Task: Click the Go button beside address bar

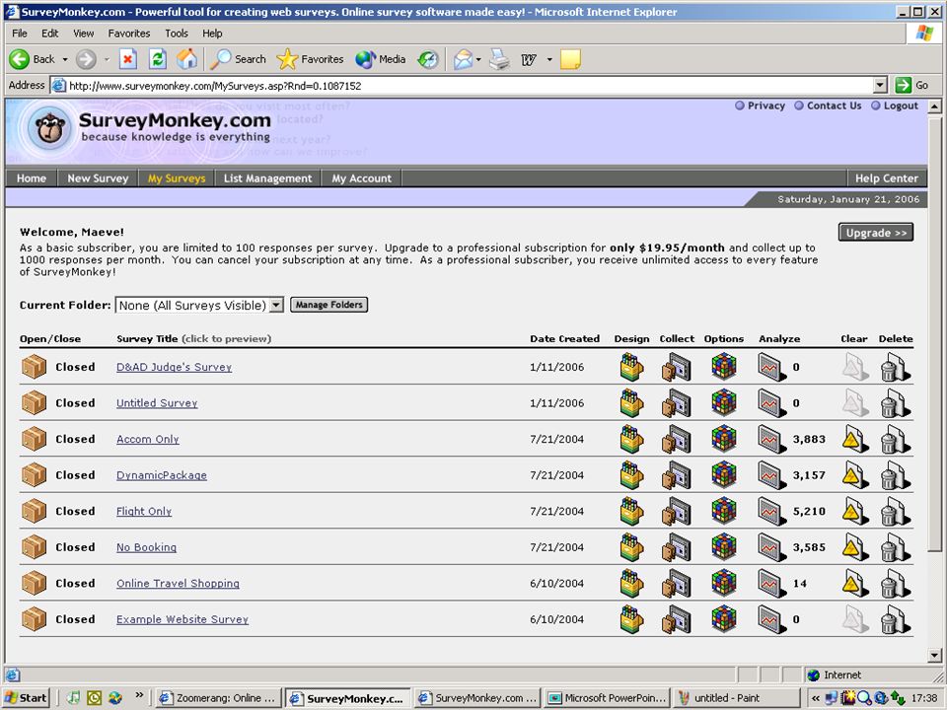Action: coord(911,85)
